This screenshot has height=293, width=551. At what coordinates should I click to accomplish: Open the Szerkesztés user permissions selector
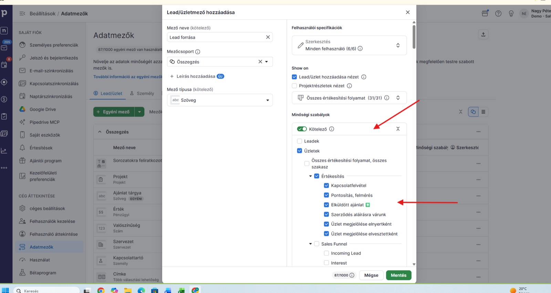pyautogui.click(x=349, y=45)
